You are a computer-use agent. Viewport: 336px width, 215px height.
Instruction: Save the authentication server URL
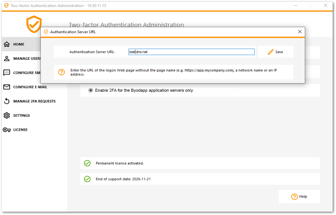click(x=275, y=52)
